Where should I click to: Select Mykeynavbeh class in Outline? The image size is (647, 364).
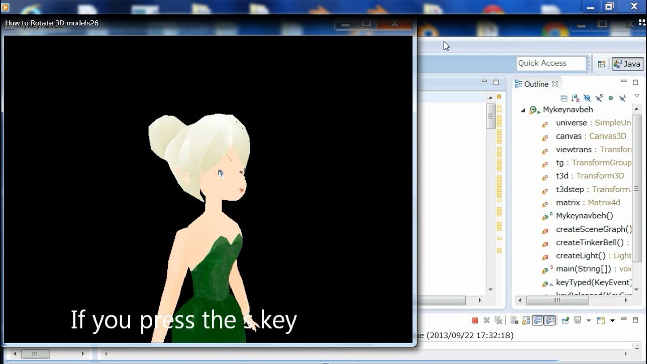click(x=568, y=110)
